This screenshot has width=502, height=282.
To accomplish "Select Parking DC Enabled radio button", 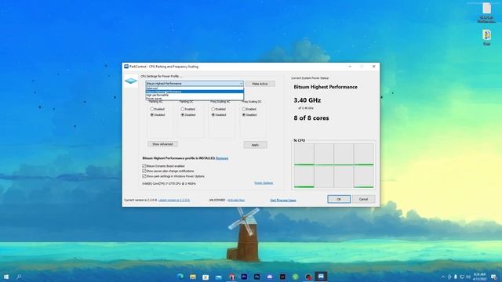I will 183,109.
